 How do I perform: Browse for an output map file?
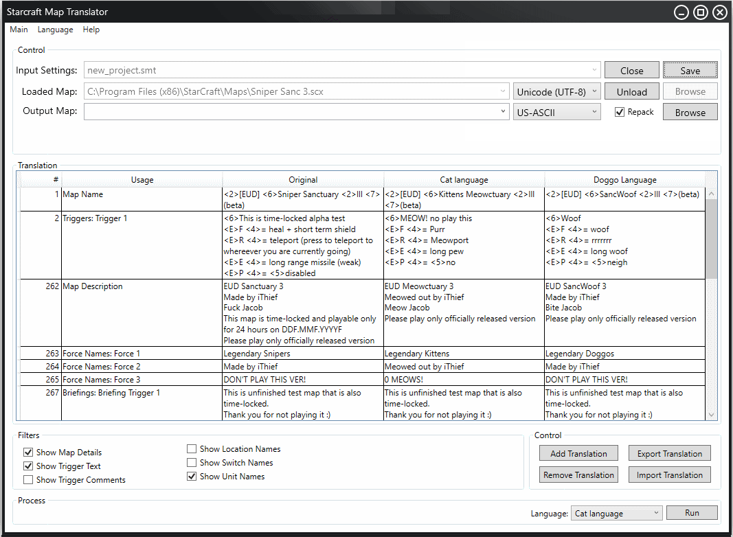690,111
